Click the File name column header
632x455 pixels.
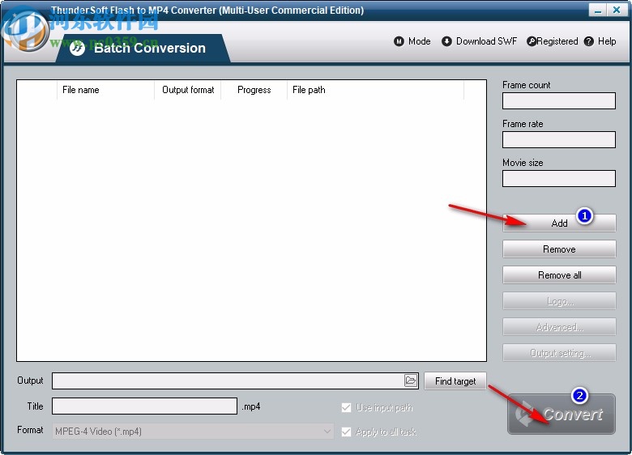tap(105, 90)
